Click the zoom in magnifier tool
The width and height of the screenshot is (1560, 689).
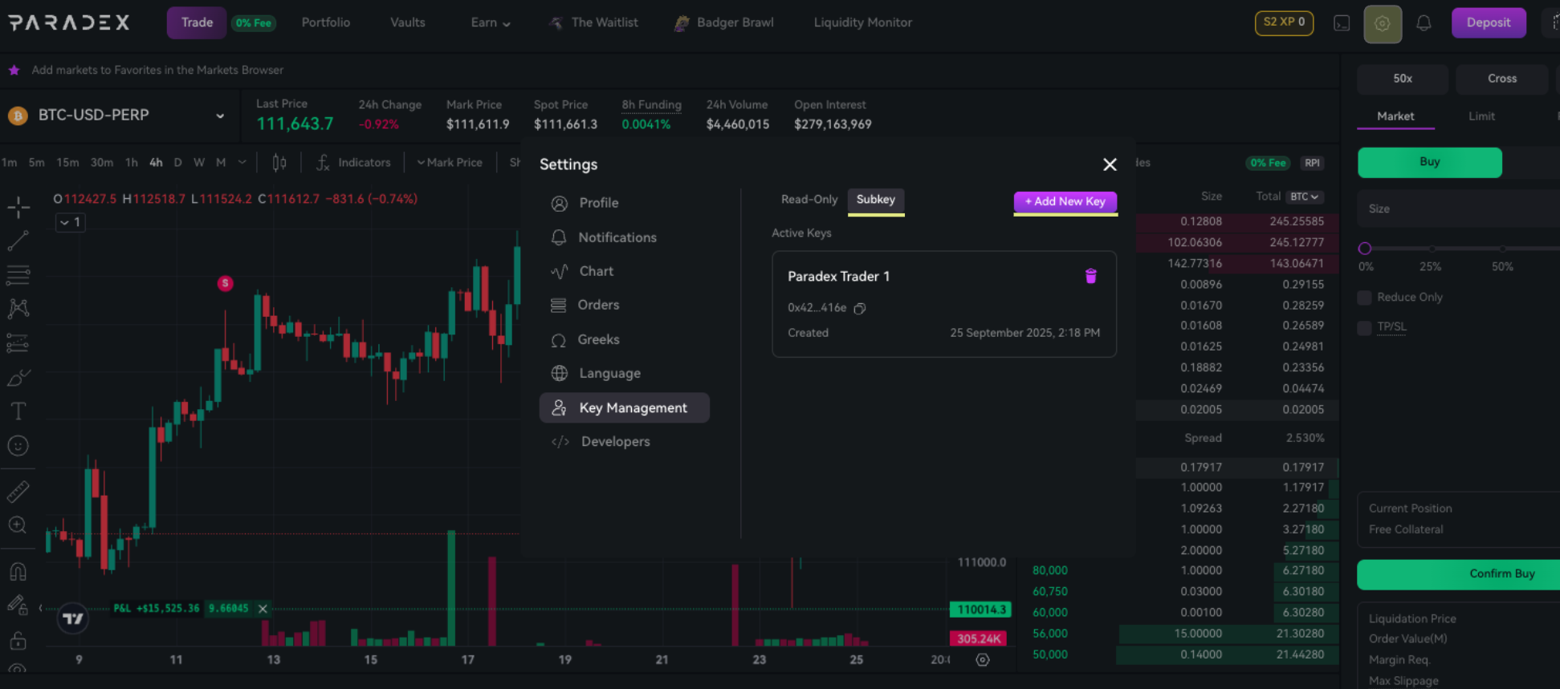pos(18,525)
